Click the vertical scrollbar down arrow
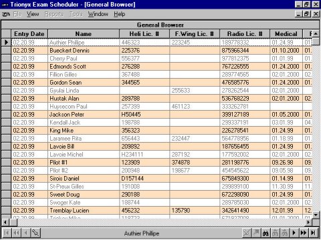 pyautogui.click(x=316, y=215)
